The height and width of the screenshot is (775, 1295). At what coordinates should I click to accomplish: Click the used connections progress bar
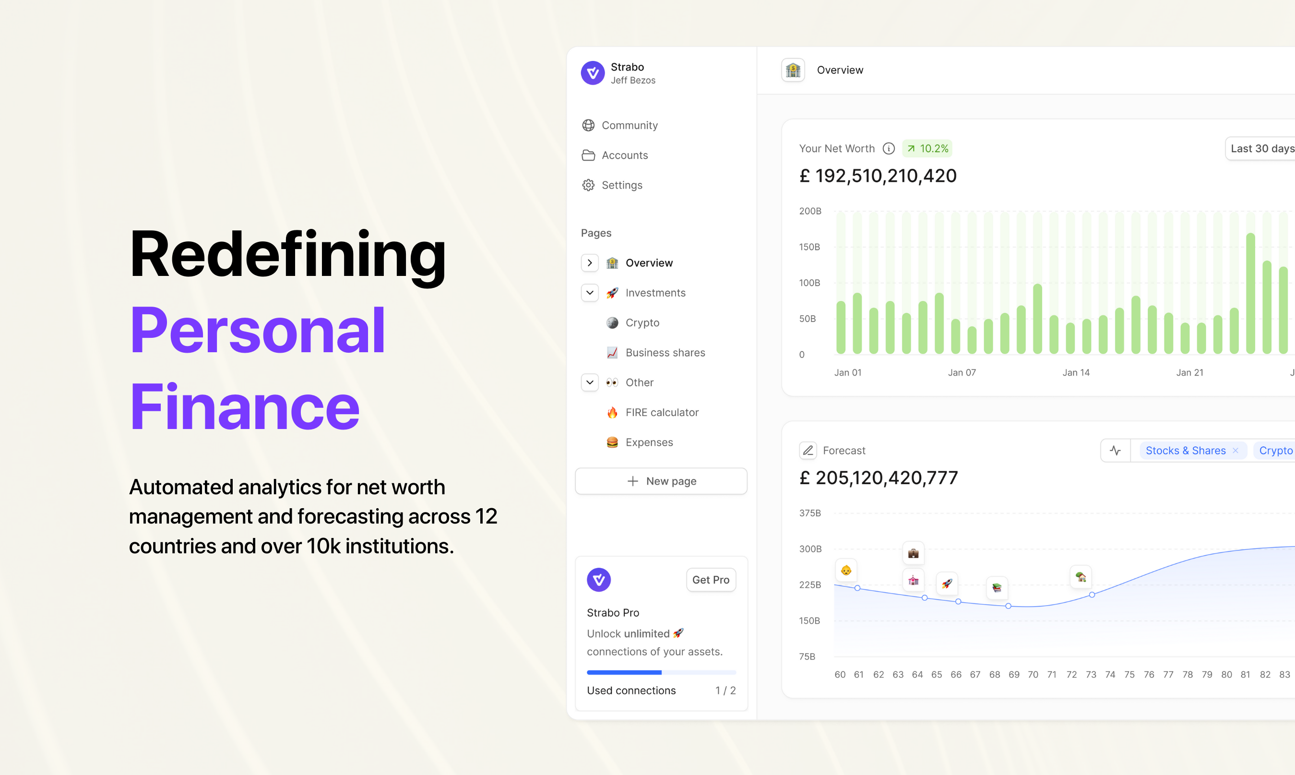661,672
